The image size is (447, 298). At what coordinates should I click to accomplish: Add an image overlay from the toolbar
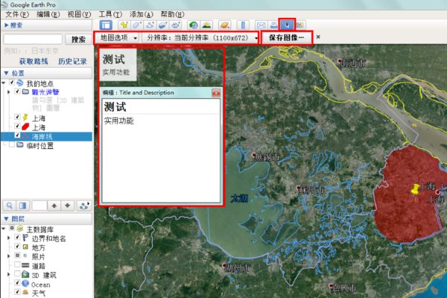(x=162, y=25)
